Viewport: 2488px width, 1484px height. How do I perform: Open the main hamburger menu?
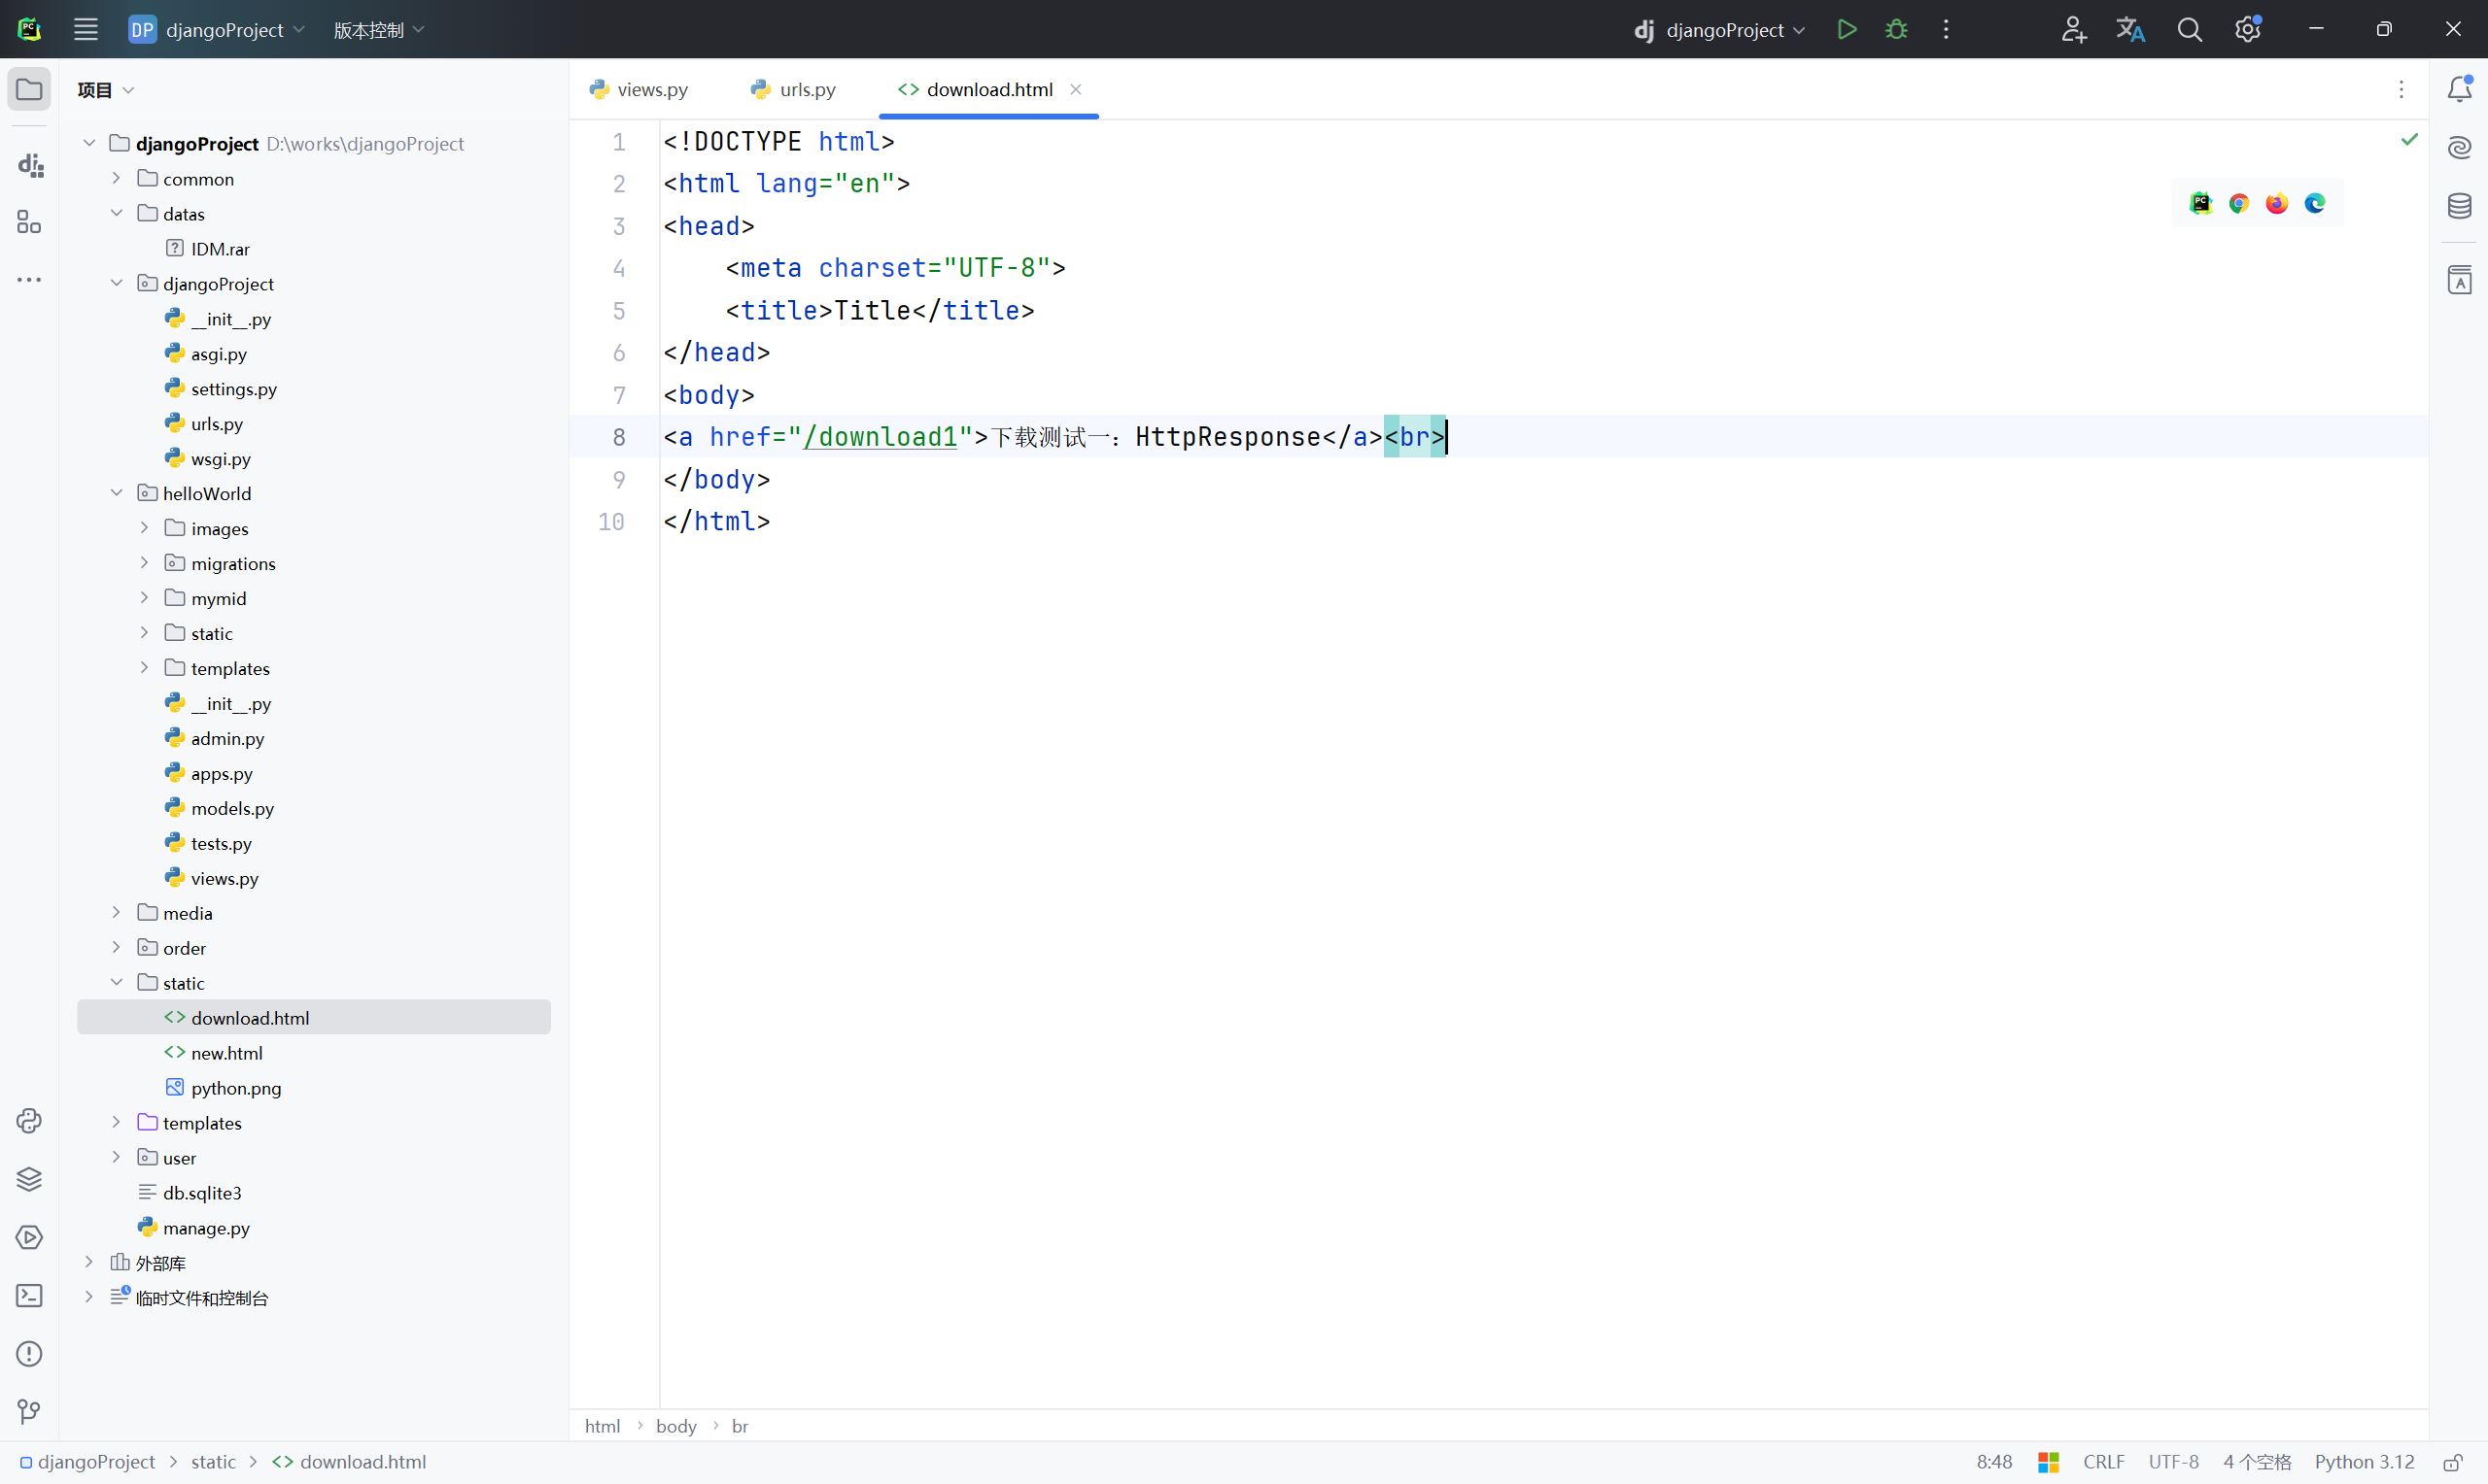pyautogui.click(x=86, y=29)
